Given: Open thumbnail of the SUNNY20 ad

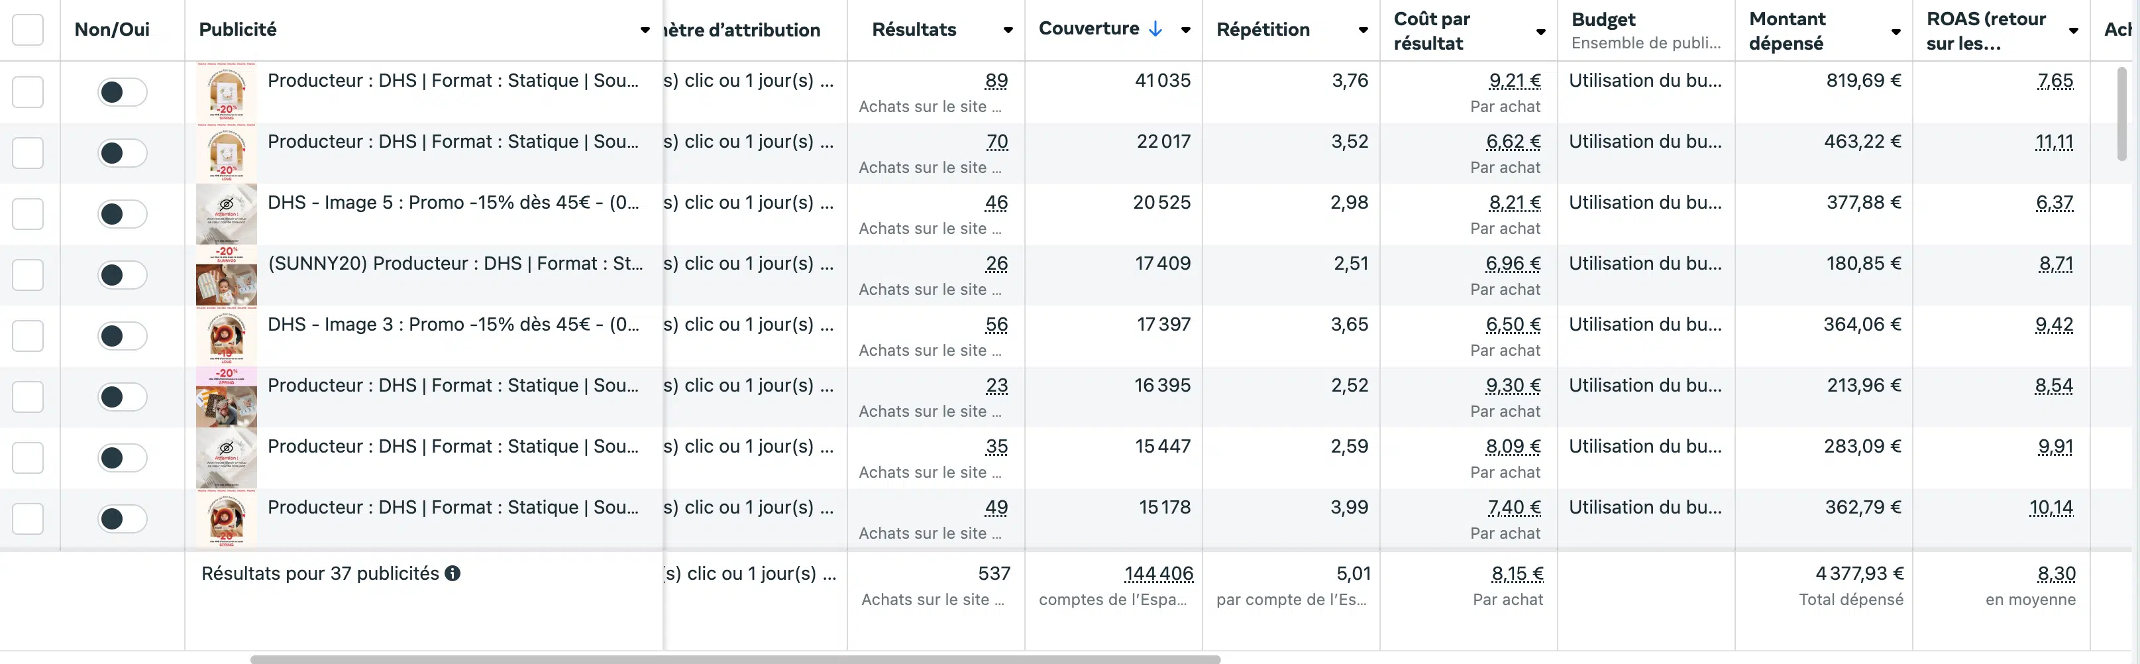Looking at the screenshot, I should [226, 275].
